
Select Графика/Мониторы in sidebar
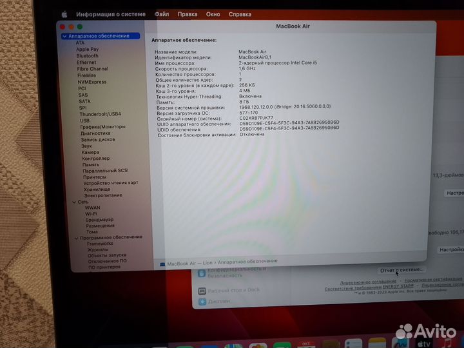coord(102,127)
